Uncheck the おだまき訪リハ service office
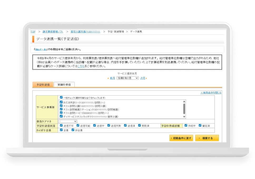This screenshot has height=179, width=255. point(61,102)
